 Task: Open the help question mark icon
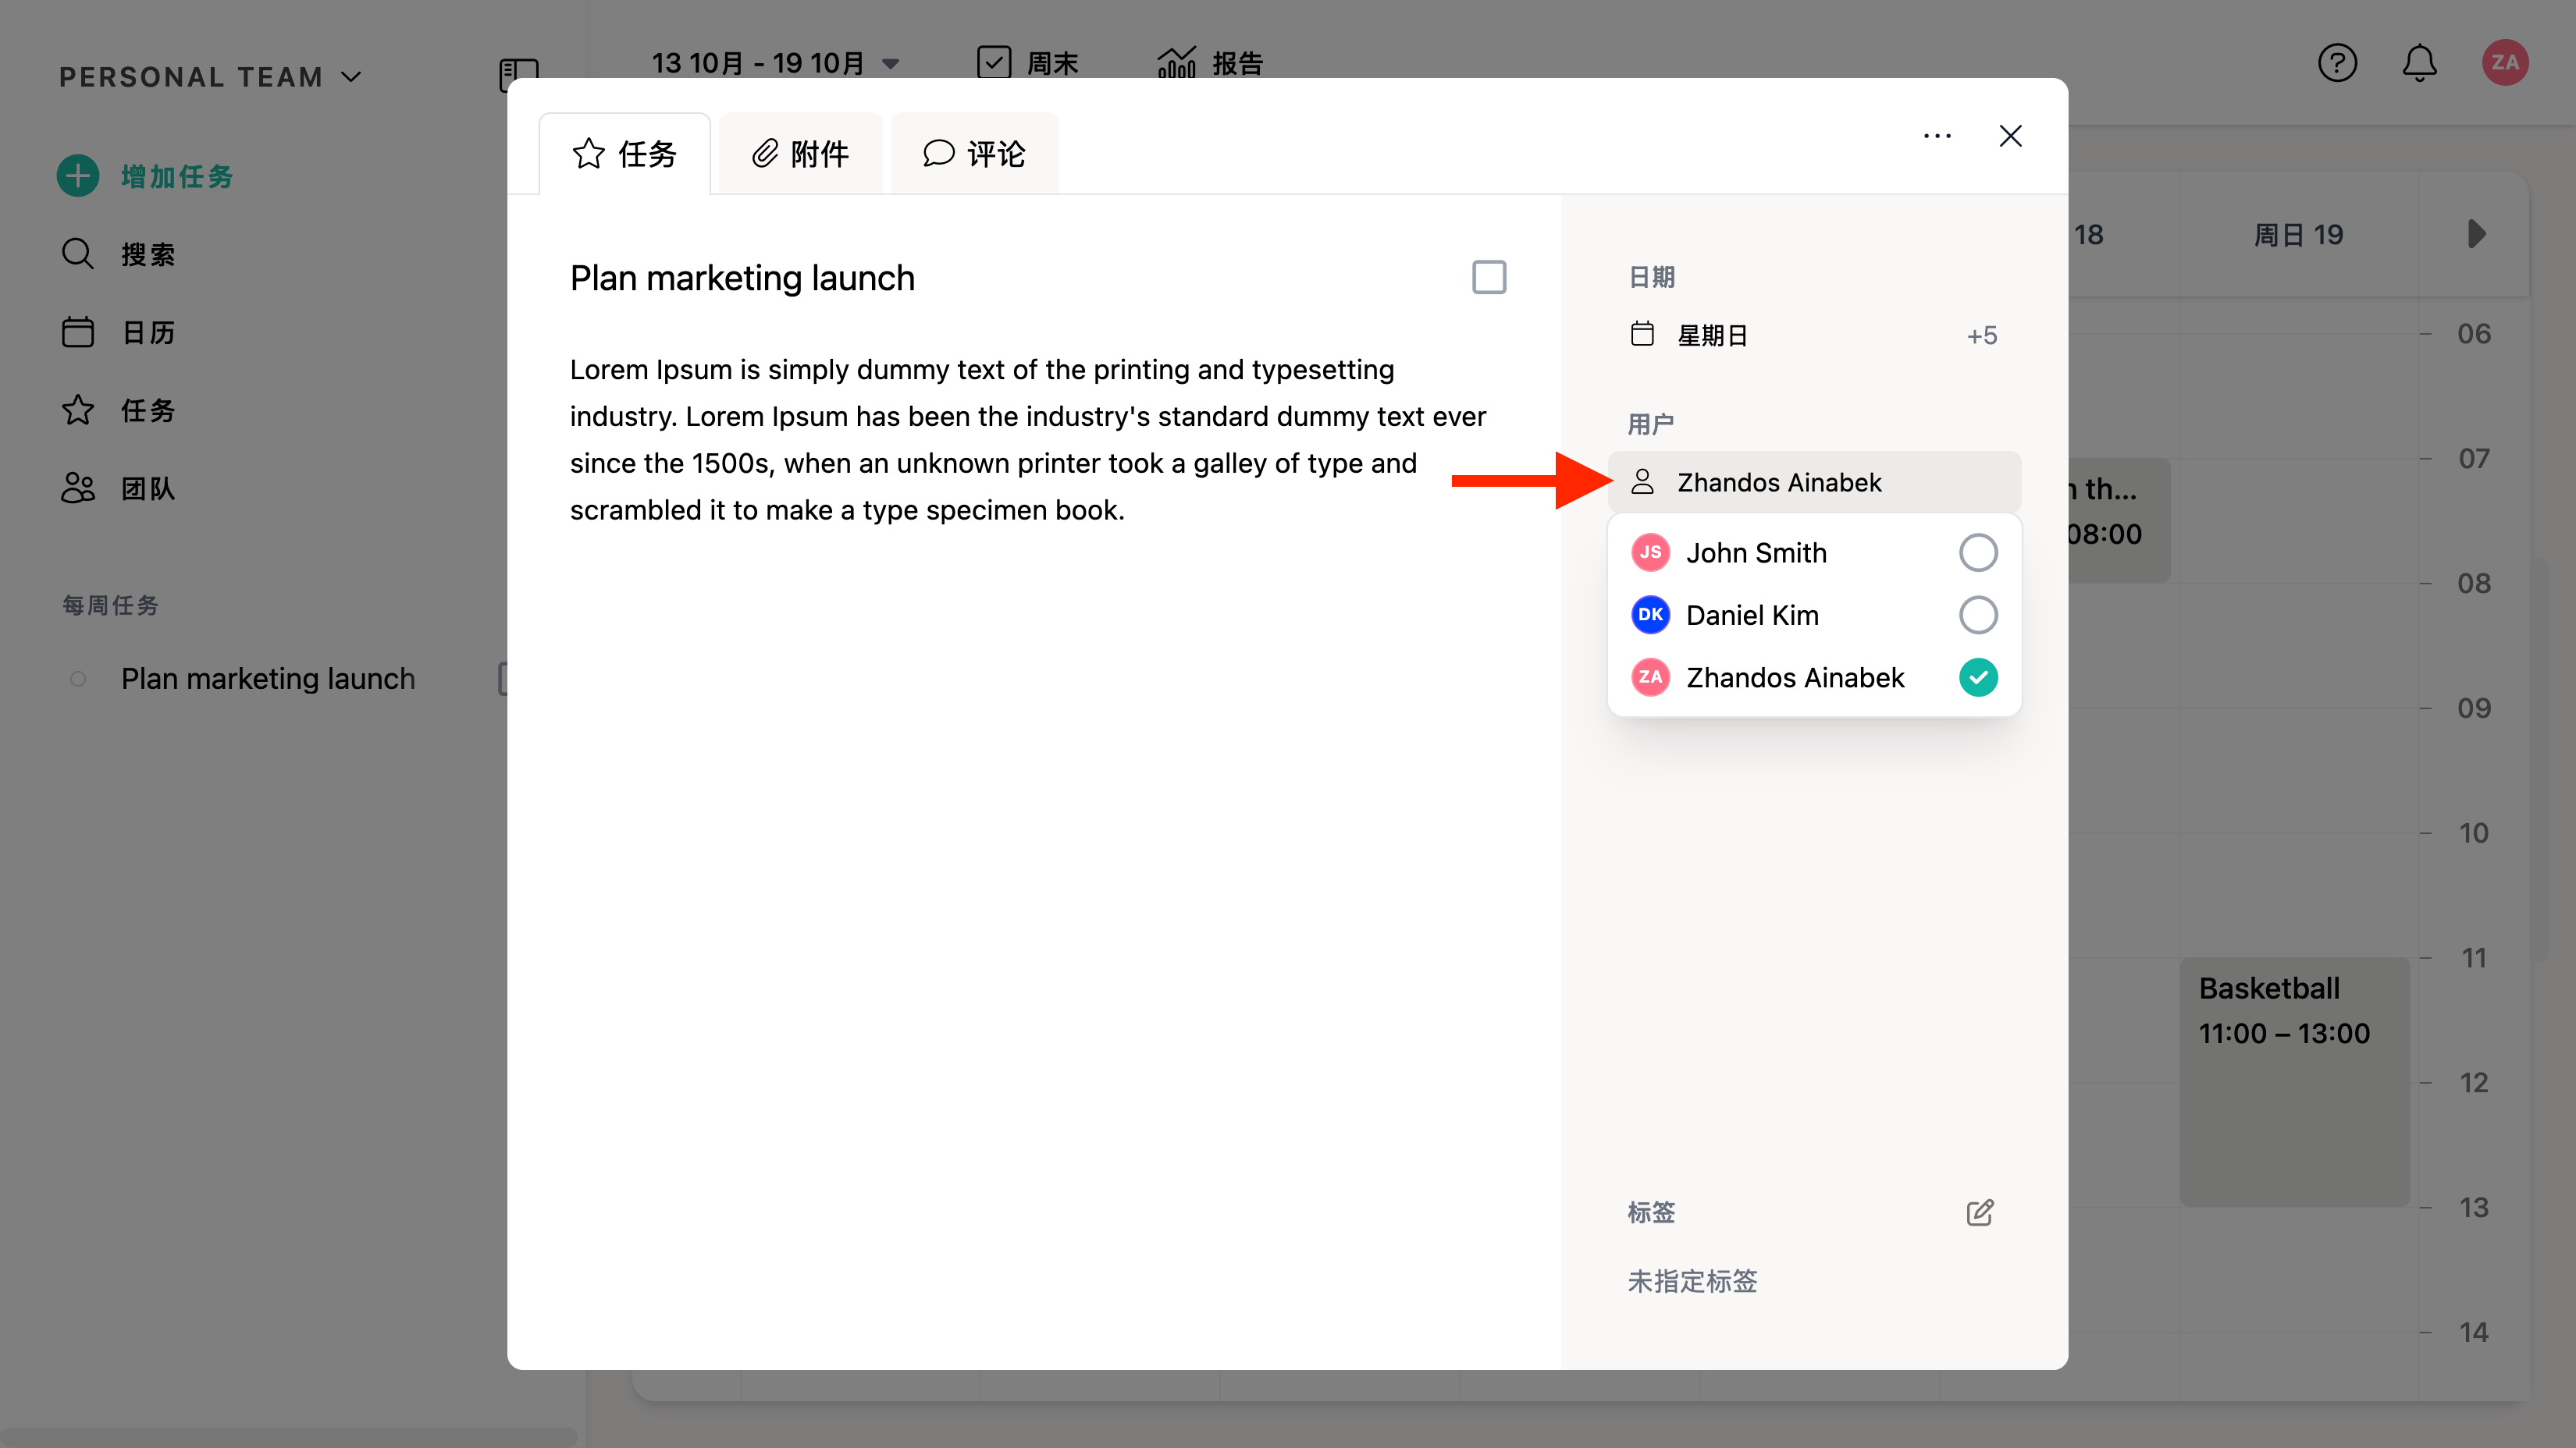pos(2337,63)
